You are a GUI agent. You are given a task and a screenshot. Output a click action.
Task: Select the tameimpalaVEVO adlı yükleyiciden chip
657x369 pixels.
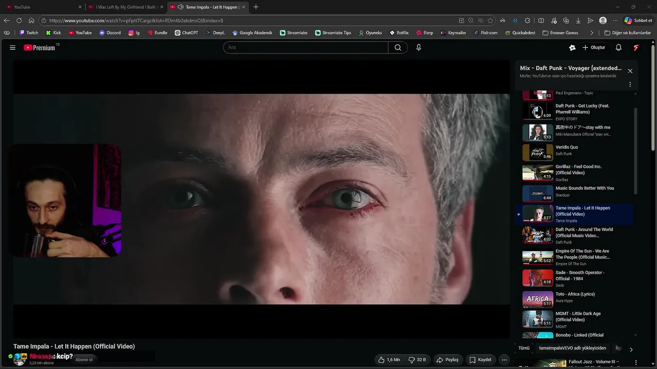[x=572, y=348]
